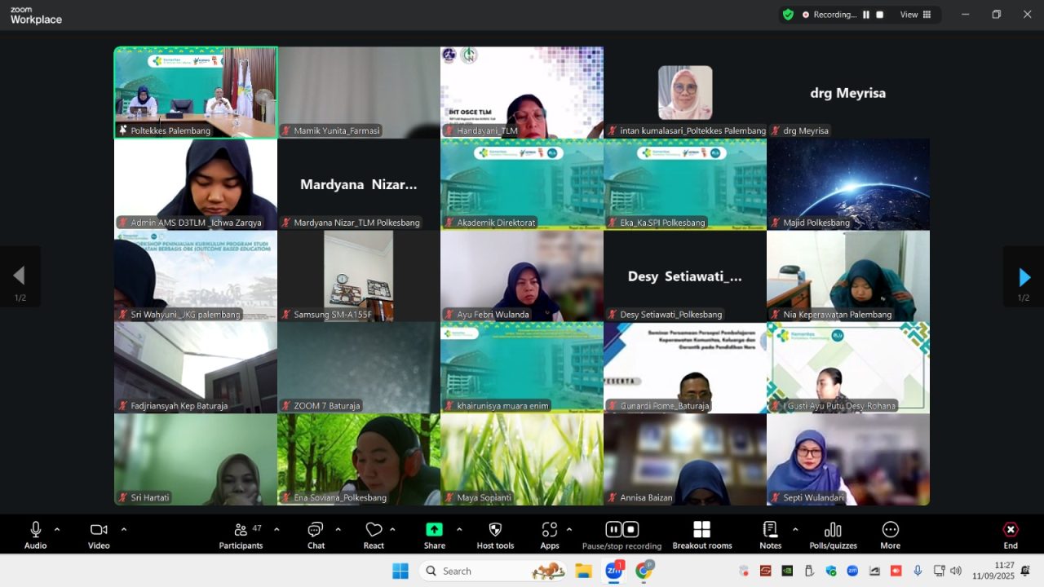
Task: Select the Poltekkes Palembang video tile
Action: pyautogui.click(x=196, y=91)
